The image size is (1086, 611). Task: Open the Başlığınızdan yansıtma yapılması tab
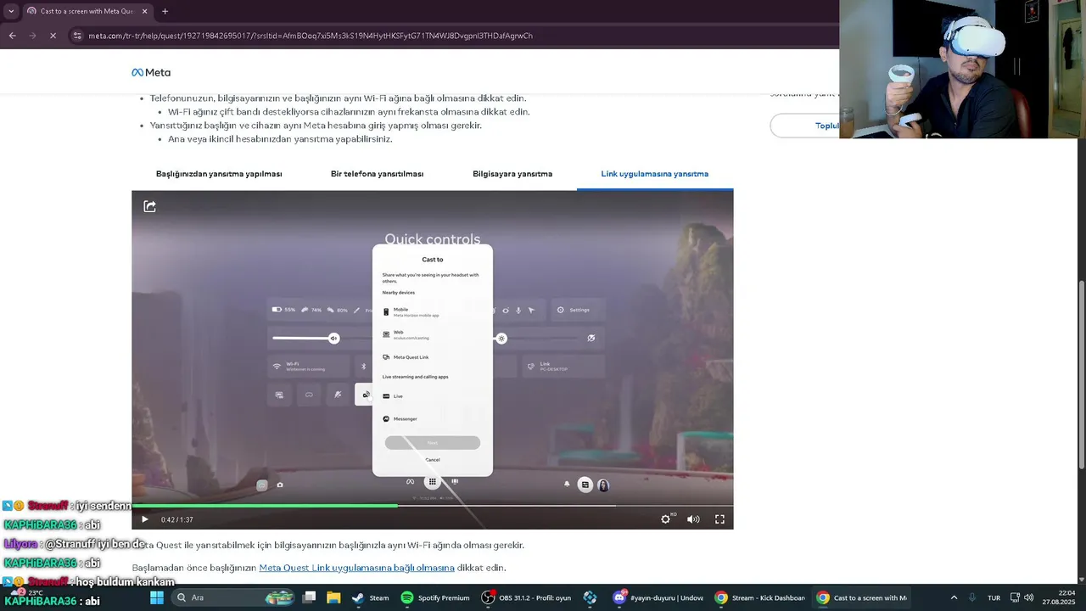pos(219,174)
